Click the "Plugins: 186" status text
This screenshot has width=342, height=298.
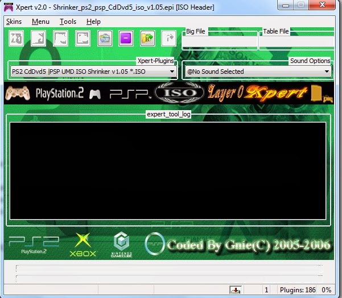pyautogui.click(x=298, y=290)
